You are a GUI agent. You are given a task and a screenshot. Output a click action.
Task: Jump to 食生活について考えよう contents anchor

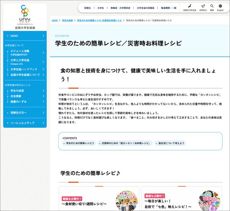[x=170, y=143]
